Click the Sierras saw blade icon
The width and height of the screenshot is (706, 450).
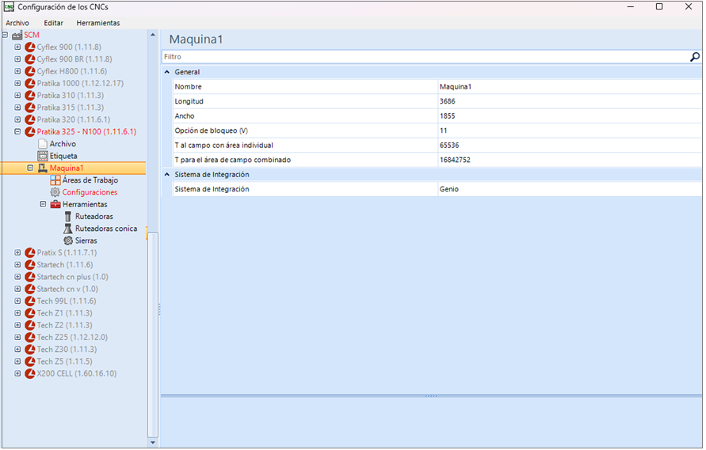pyautogui.click(x=68, y=240)
